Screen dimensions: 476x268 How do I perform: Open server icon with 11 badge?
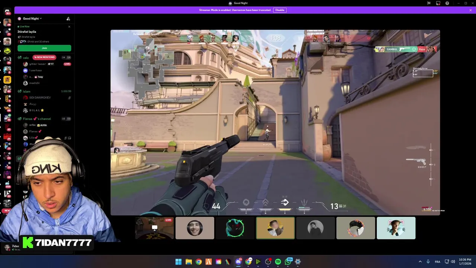point(7,32)
